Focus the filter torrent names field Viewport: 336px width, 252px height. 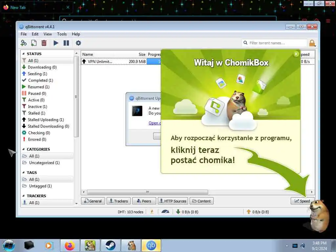(x=274, y=43)
